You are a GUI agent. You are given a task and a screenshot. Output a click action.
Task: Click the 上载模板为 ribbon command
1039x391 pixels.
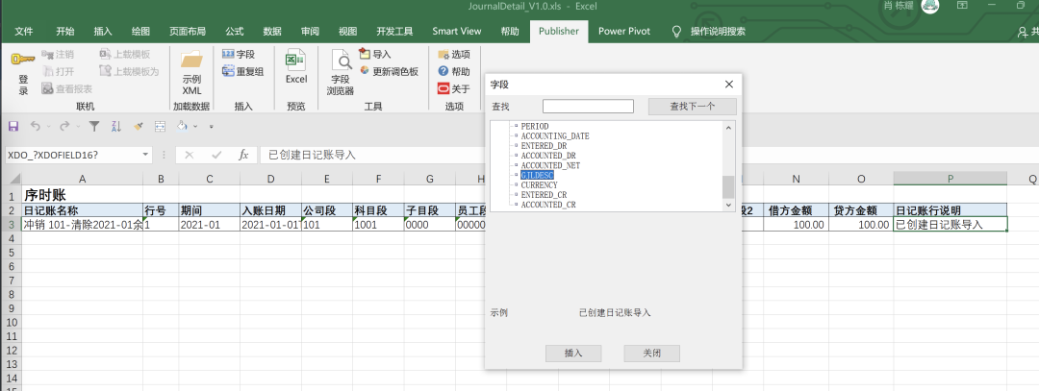pyautogui.click(x=129, y=71)
